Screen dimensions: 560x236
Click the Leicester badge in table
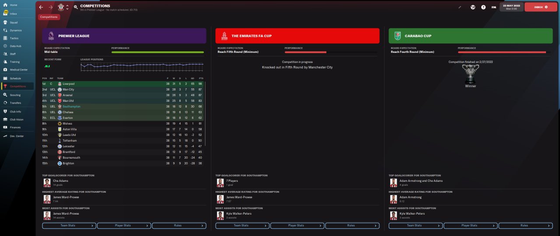pyautogui.click(x=59, y=146)
